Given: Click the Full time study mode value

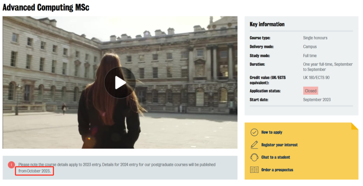Looking at the screenshot, I should tap(310, 56).
